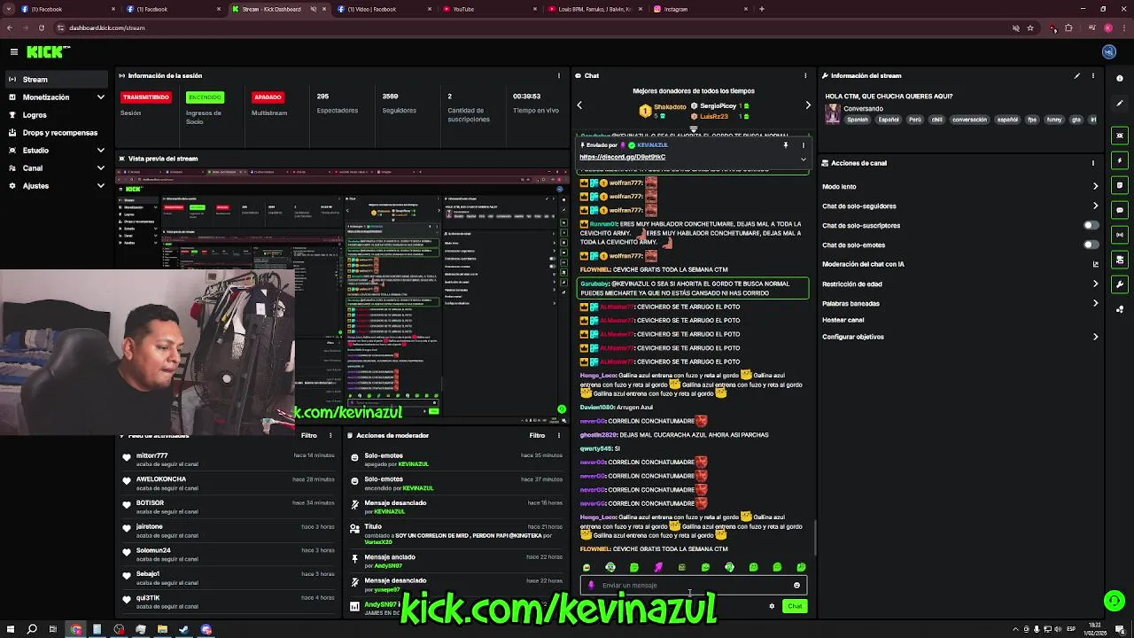Open Restricción de edad settings arrow

1096,284
